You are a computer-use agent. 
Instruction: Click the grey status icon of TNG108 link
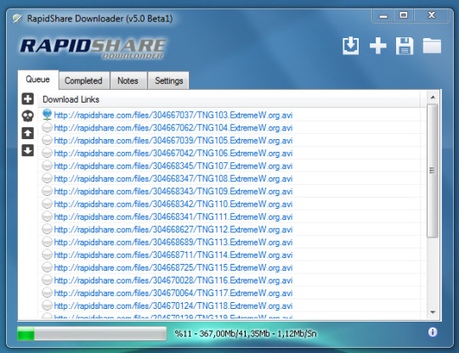[x=47, y=178]
